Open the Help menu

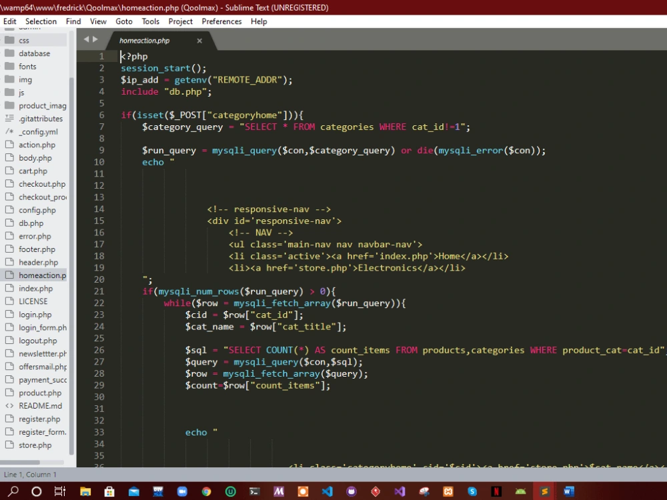[259, 21]
